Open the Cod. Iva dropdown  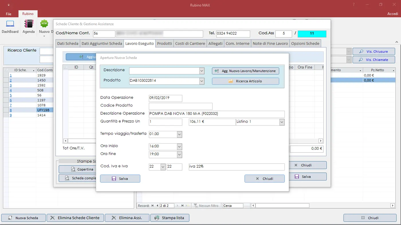click(163, 167)
